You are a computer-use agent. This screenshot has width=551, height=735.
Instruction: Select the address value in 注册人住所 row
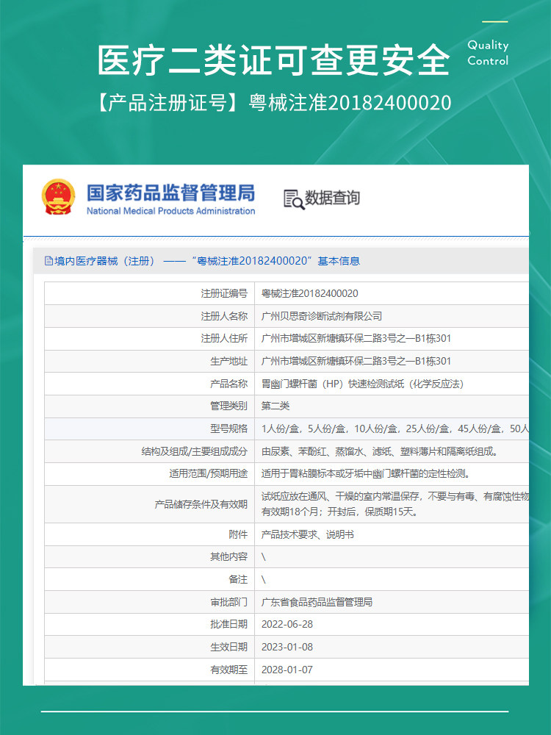pyautogui.click(x=356, y=338)
